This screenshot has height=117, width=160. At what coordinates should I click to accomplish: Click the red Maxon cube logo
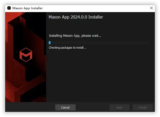26,55
